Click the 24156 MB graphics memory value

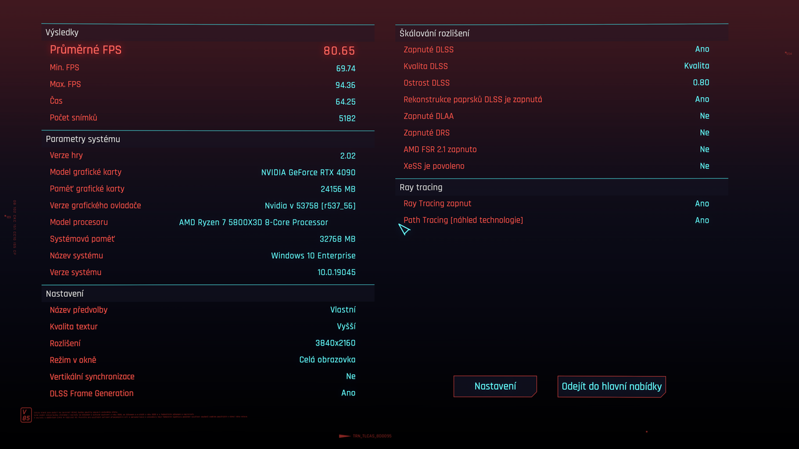click(338, 189)
